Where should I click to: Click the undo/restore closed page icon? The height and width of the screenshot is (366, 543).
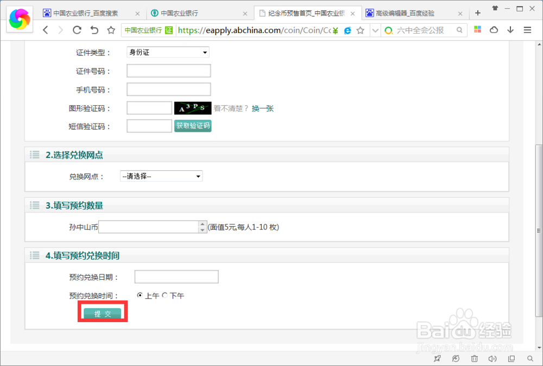(94, 30)
